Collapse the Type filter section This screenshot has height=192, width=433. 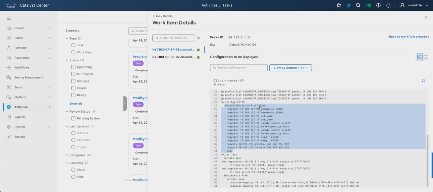point(67,39)
